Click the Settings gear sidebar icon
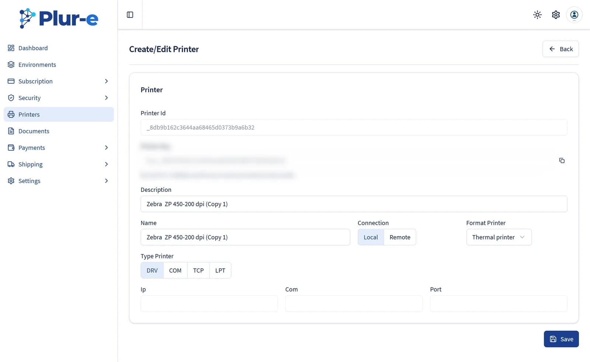 [11, 181]
